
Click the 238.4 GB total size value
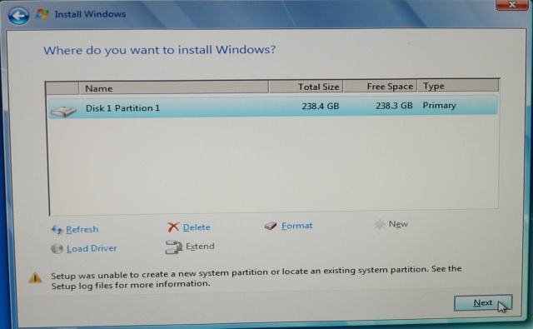tap(320, 107)
